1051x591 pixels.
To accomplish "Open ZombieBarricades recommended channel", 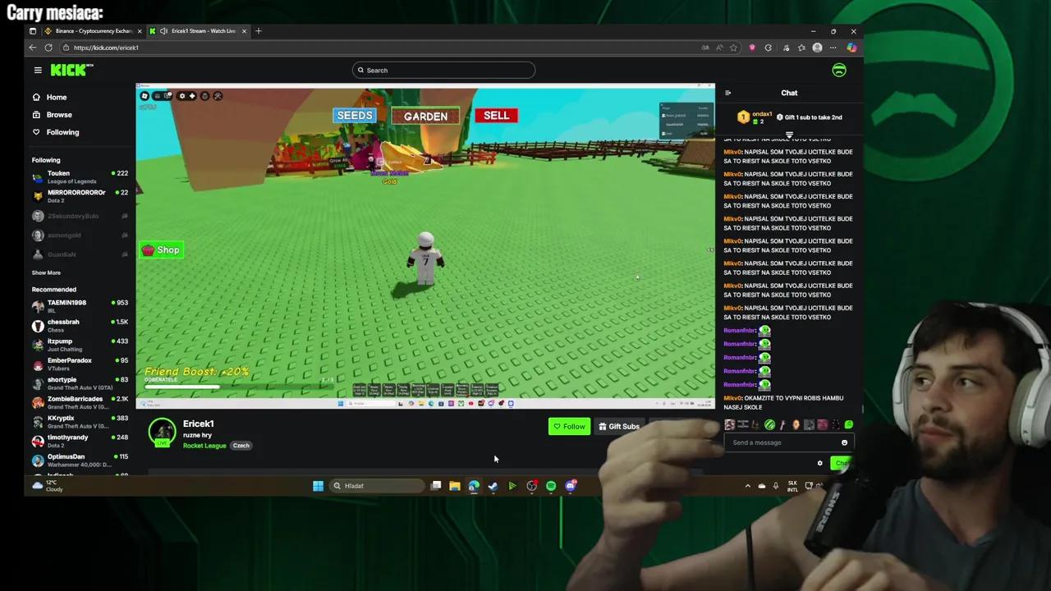I will click(80, 402).
